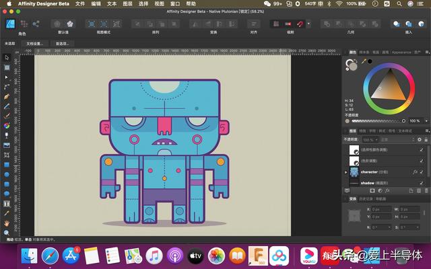Click the black color swatch beside eyedropper
431x269 pixels.
[370, 61]
